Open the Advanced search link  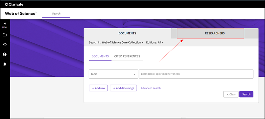coord(151,88)
